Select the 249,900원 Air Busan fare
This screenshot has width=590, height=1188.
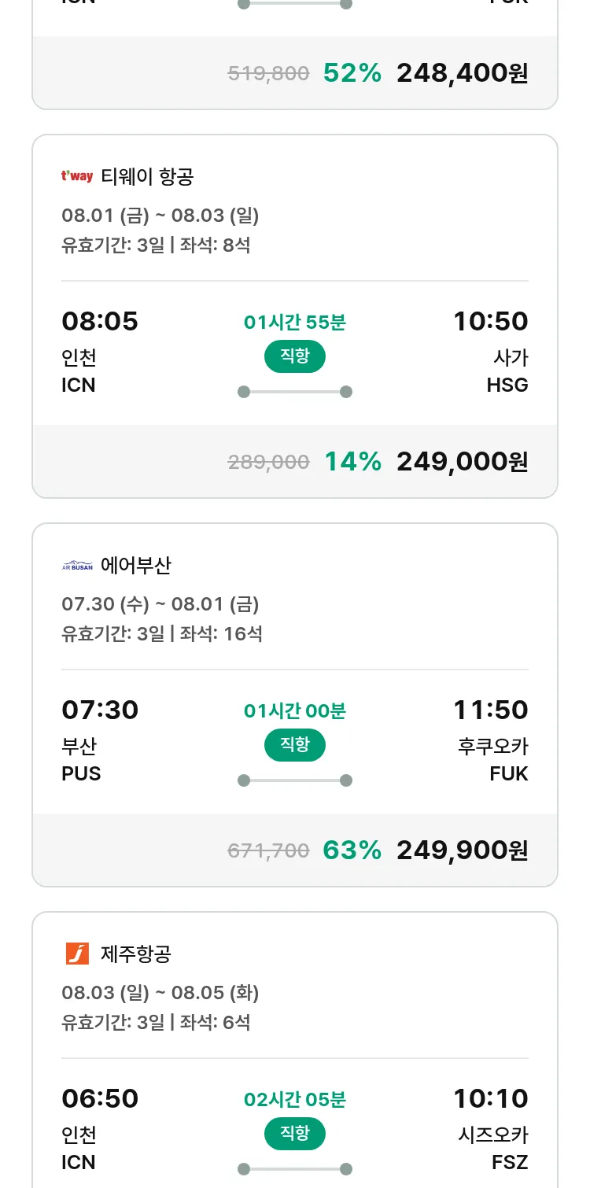pos(462,850)
